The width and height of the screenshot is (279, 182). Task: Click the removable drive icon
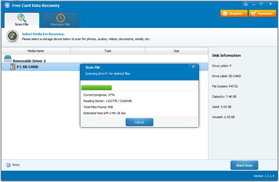coord(7,58)
